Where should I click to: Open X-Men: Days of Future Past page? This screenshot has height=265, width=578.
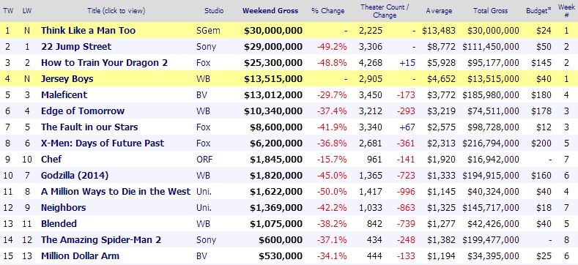(103, 143)
